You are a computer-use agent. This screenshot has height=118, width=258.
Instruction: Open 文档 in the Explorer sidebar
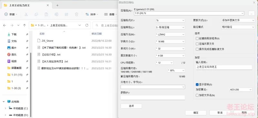coord(14,41)
